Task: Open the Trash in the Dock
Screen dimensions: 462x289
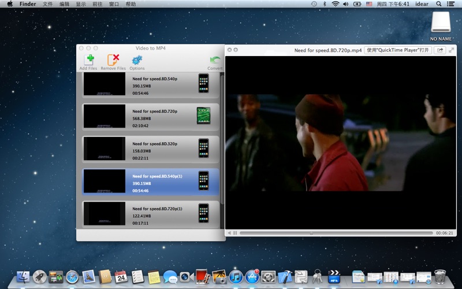Action: coord(440,277)
